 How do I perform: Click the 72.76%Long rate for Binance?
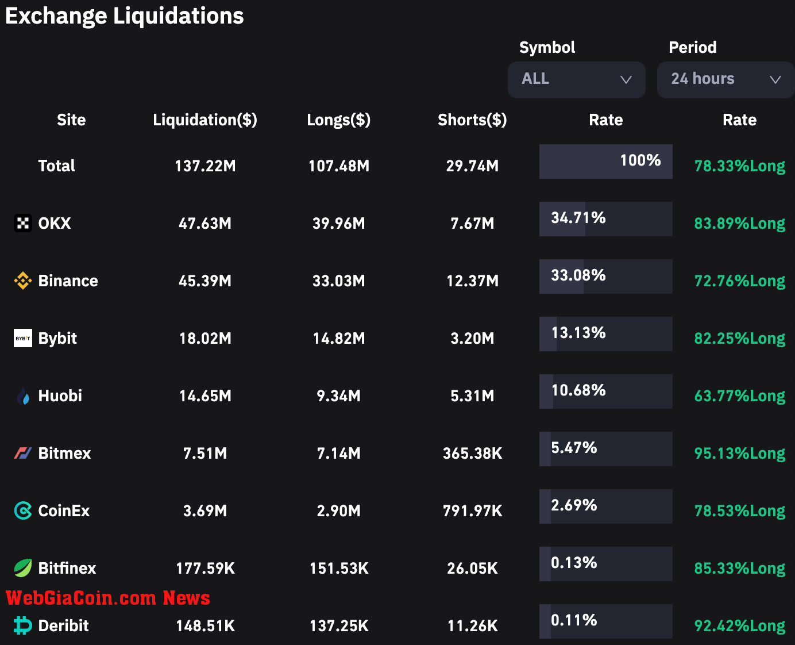(740, 281)
